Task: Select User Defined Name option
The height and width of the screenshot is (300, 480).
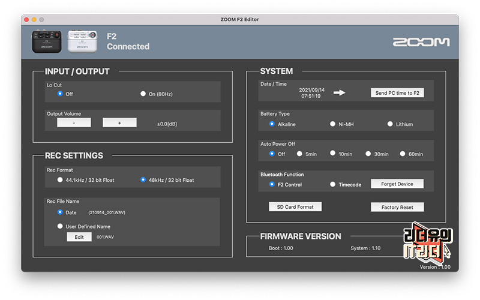Action: coord(60,226)
